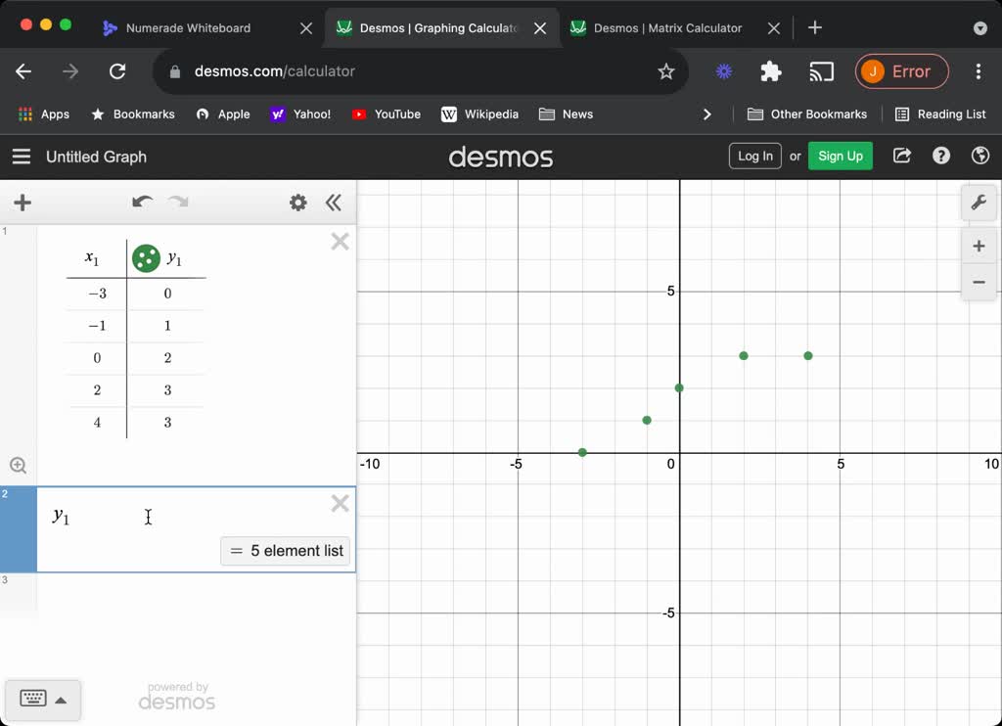Open graph settings wrench
The width and height of the screenshot is (1002, 726).
pyautogui.click(x=978, y=203)
